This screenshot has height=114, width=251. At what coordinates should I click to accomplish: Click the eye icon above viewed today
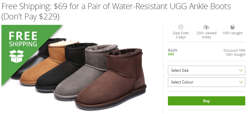pyautogui.click(x=206, y=27)
